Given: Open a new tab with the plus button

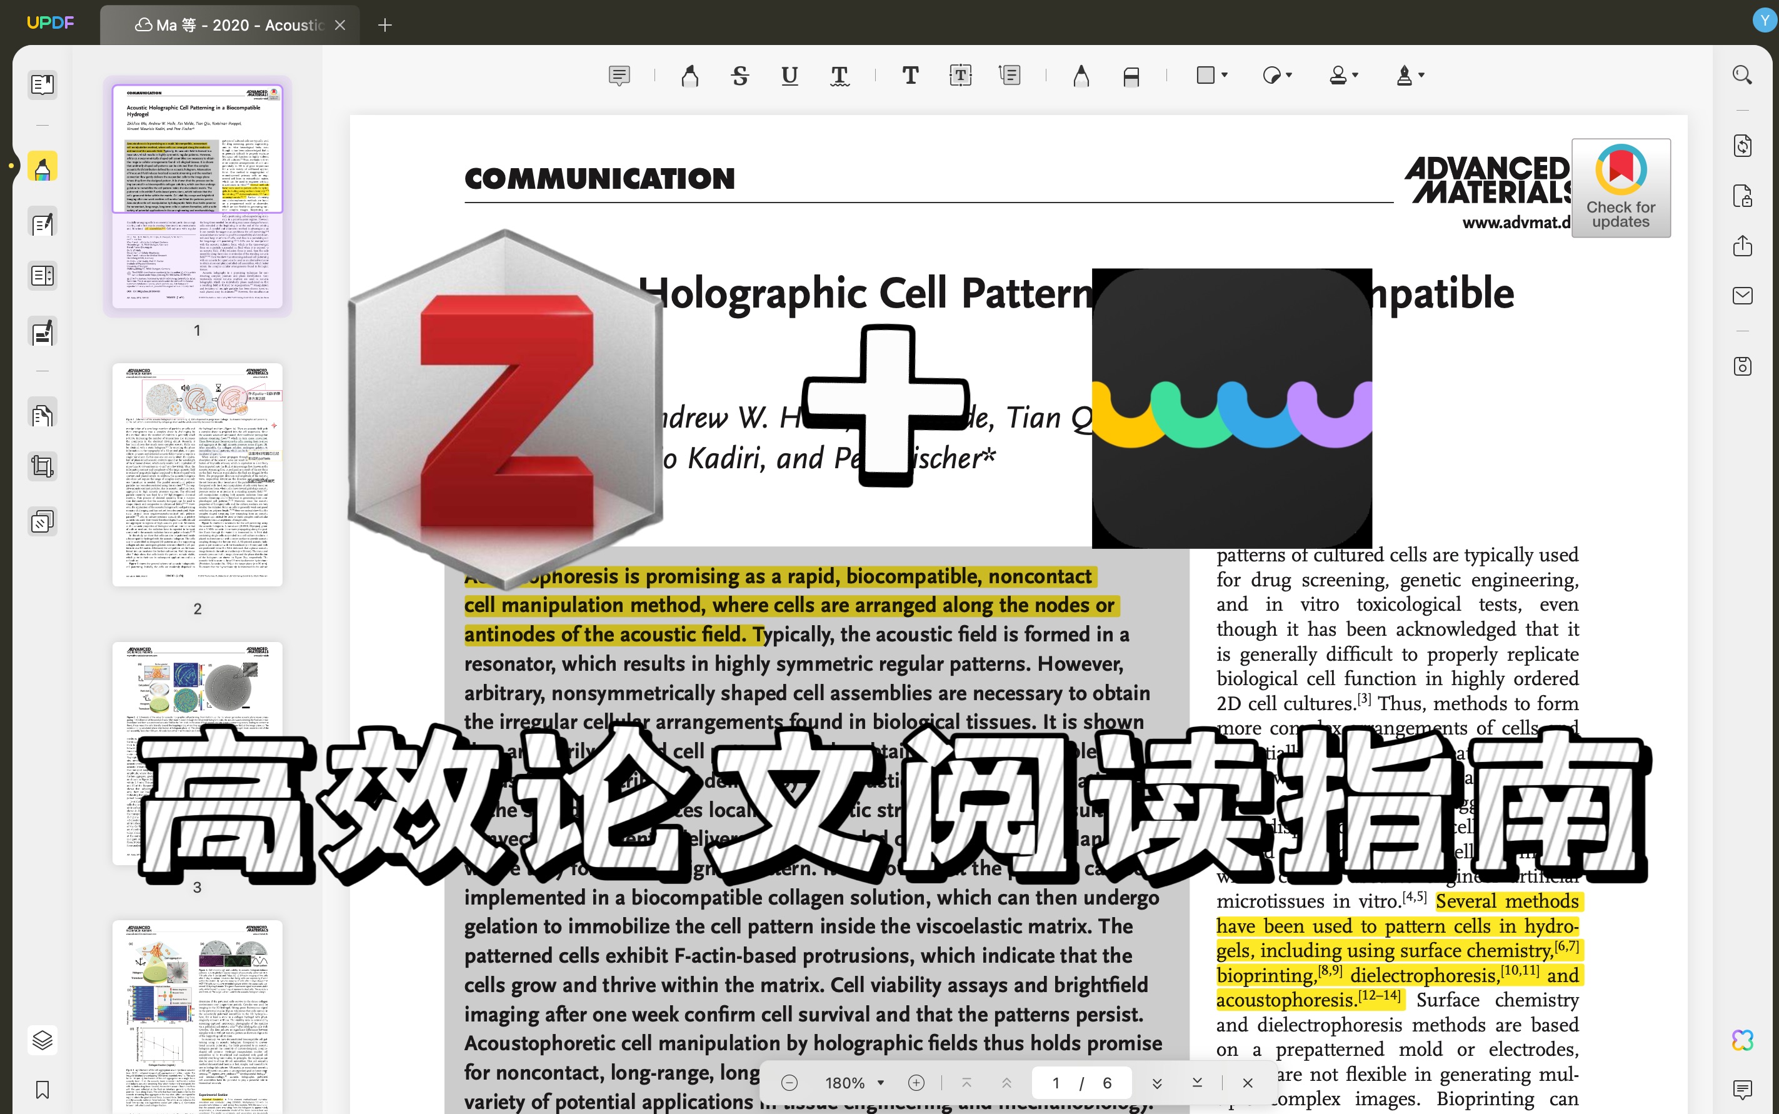Looking at the screenshot, I should click(x=384, y=25).
